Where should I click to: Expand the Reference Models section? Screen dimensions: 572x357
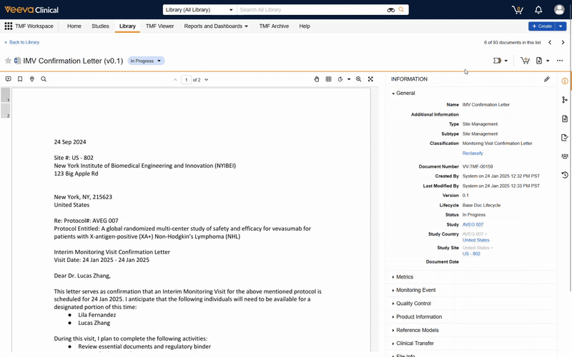pos(415,331)
